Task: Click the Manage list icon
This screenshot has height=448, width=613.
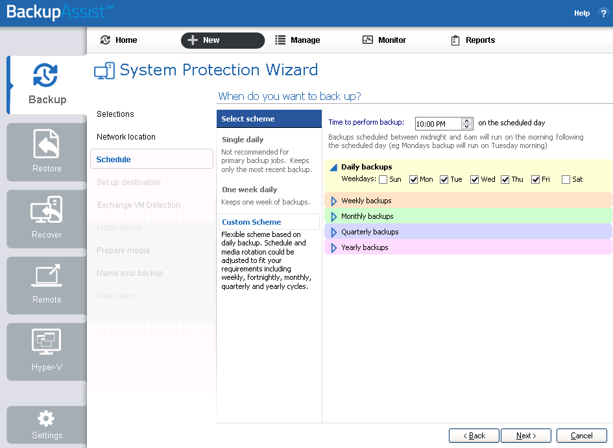Action: tap(280, 40)
